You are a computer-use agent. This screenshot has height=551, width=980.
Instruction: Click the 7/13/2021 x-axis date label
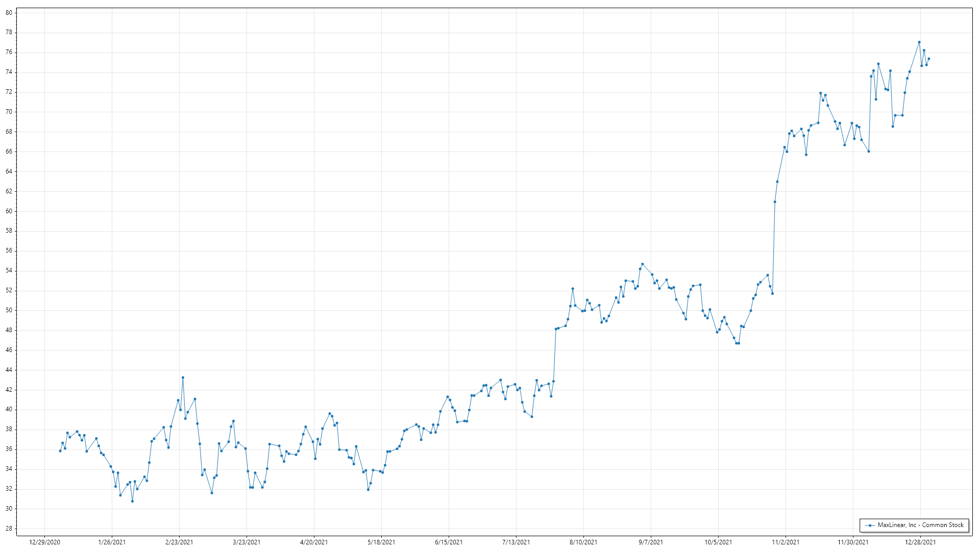[x=516, y=542]
